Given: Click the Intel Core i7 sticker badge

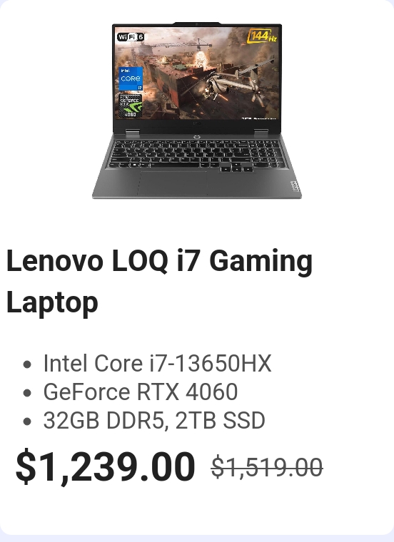Looking at the screenshot, I should pyautogui.click(x=131, y=79).
